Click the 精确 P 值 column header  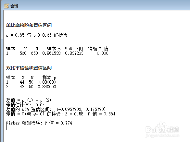click(98, 49)
